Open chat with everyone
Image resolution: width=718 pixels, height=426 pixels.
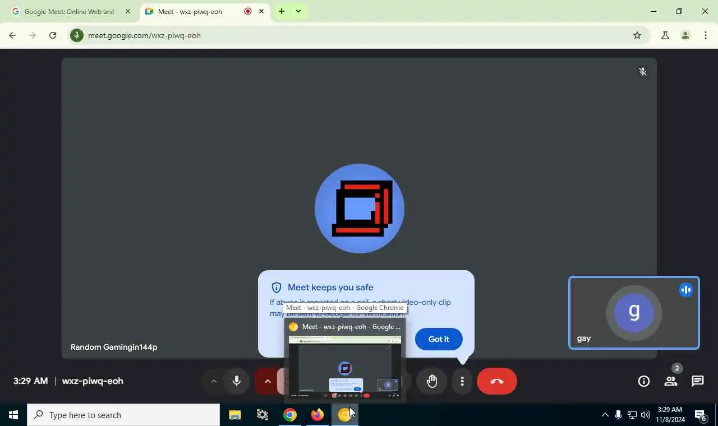pos(698,381)
